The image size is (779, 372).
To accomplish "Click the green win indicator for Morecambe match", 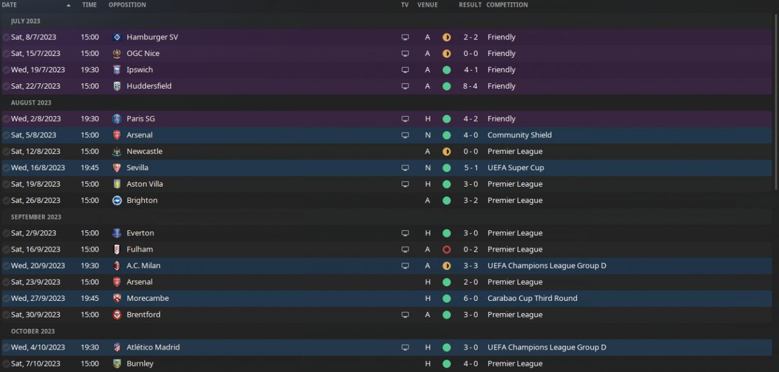I will (x=447, y=298).
